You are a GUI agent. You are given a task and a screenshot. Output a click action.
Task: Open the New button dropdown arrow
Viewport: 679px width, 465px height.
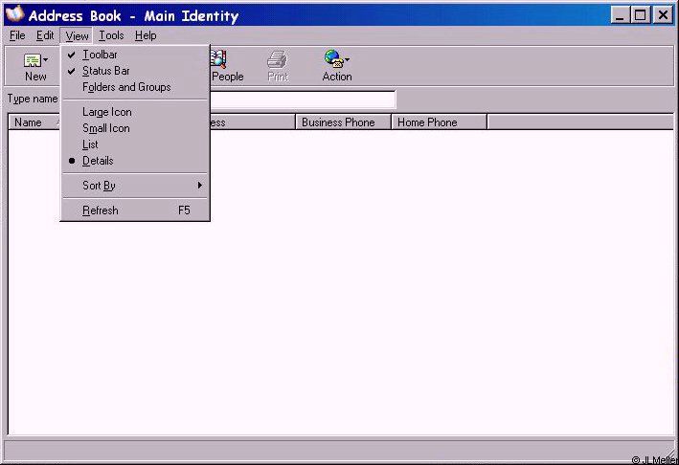46,60
